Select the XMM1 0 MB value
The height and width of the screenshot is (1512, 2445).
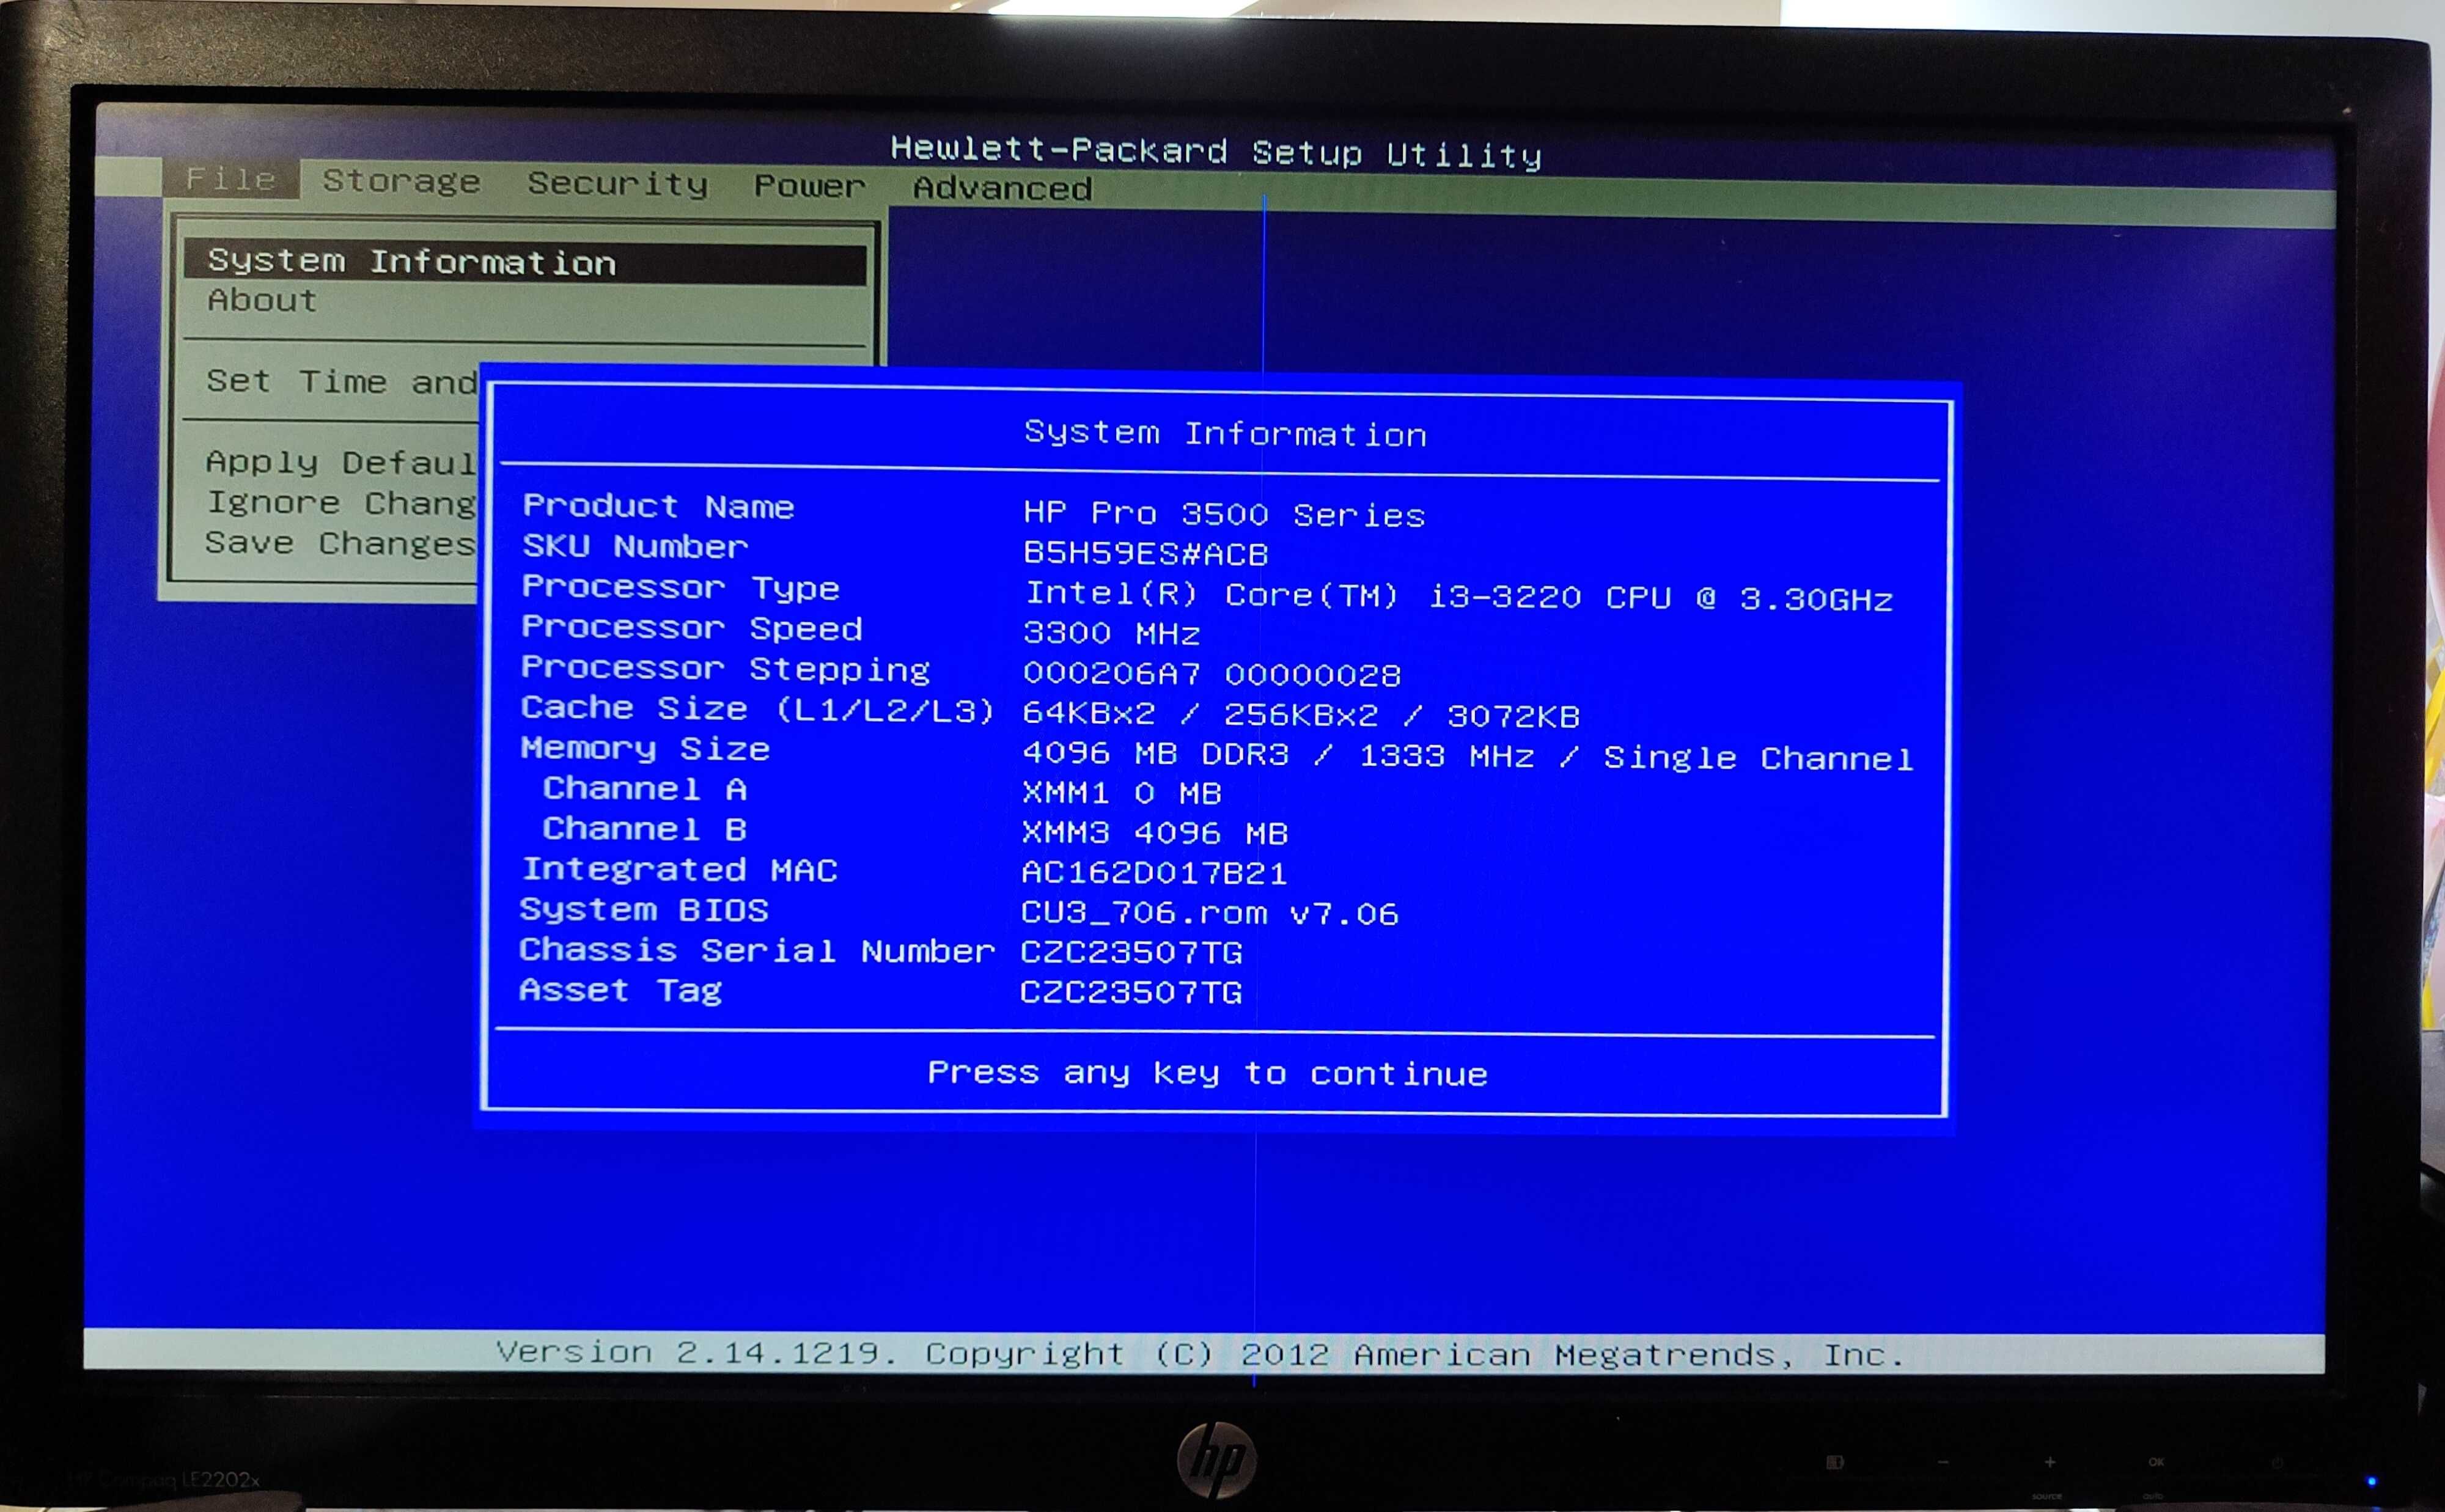tap(1121, 793)
